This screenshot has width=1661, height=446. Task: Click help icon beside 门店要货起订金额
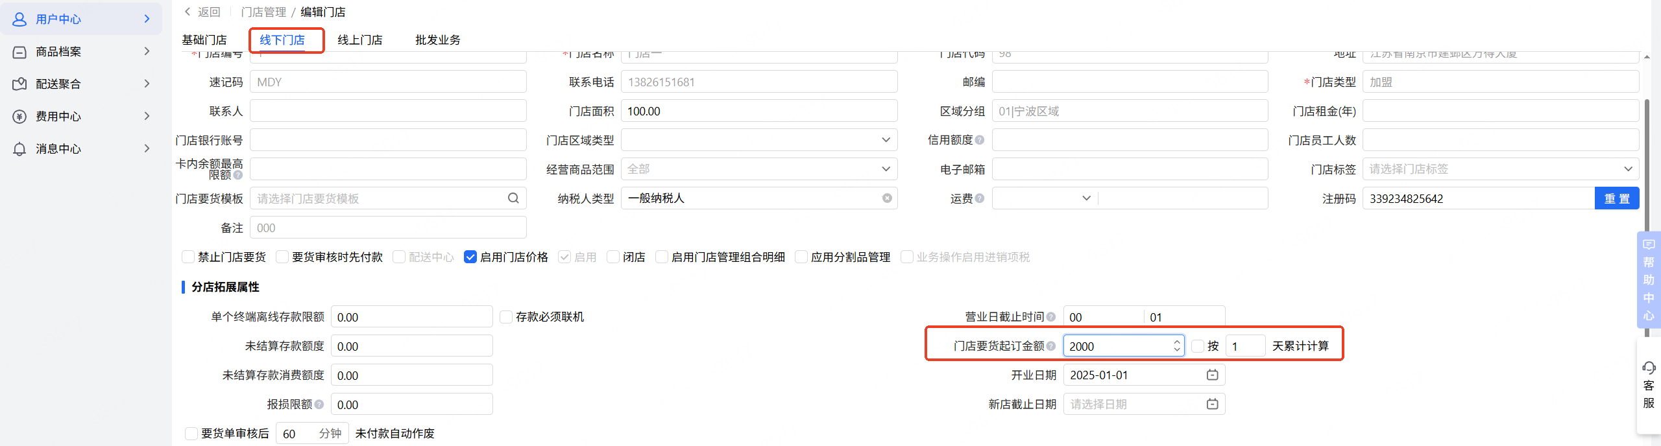click(1051, 346)
